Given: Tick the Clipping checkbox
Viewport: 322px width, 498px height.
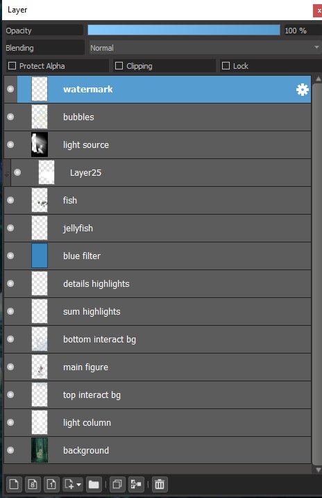Looking at the screenshot, I should coord(119,66).
